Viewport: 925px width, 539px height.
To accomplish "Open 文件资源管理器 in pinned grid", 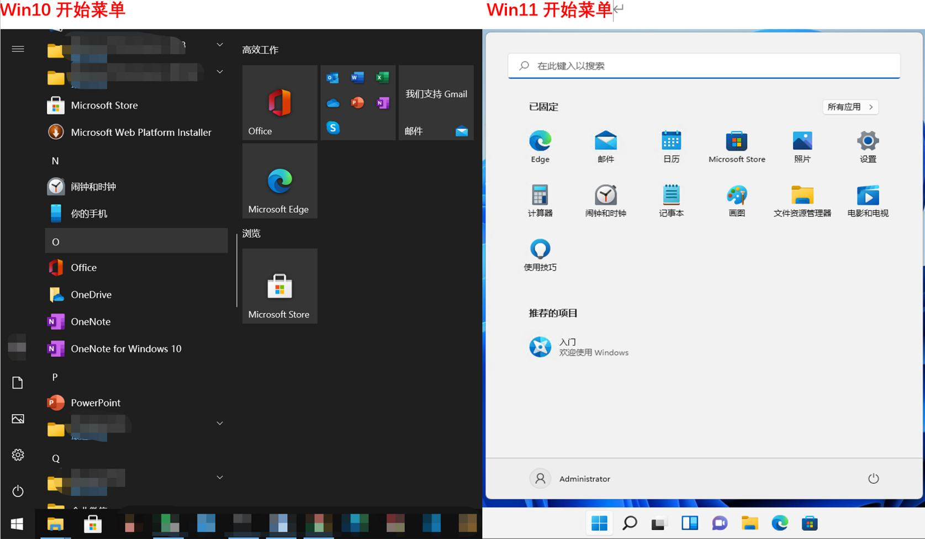I will [x=802, y=200].
